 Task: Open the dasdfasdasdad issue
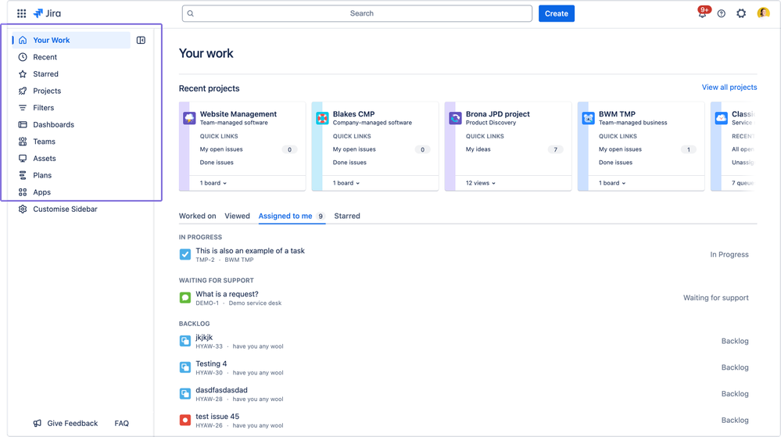(x=222, y=391)
